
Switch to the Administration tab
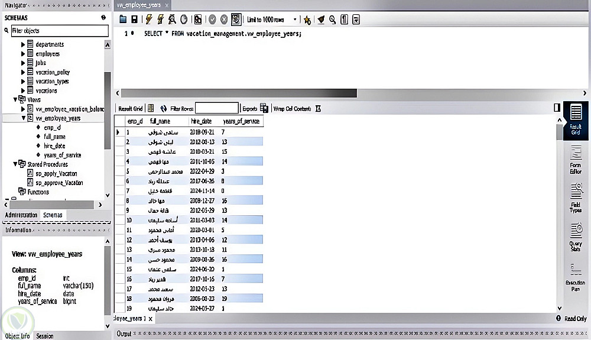click(x=21, y=215)
